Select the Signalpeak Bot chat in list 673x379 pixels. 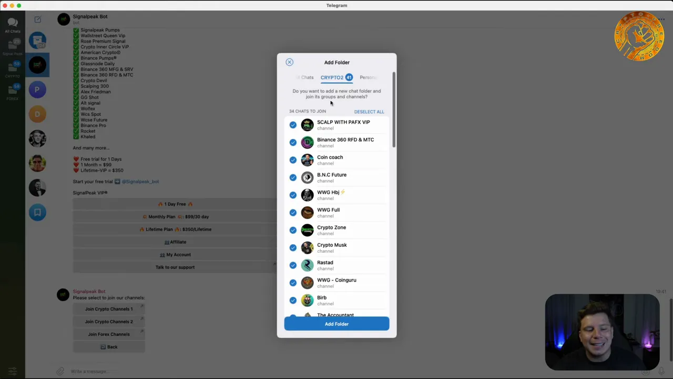37,65
